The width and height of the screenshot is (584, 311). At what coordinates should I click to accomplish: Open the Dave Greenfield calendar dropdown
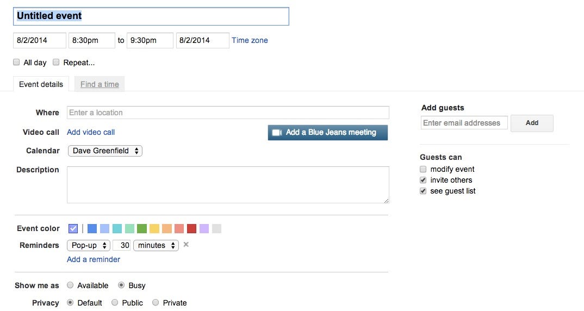coord(105,151)
